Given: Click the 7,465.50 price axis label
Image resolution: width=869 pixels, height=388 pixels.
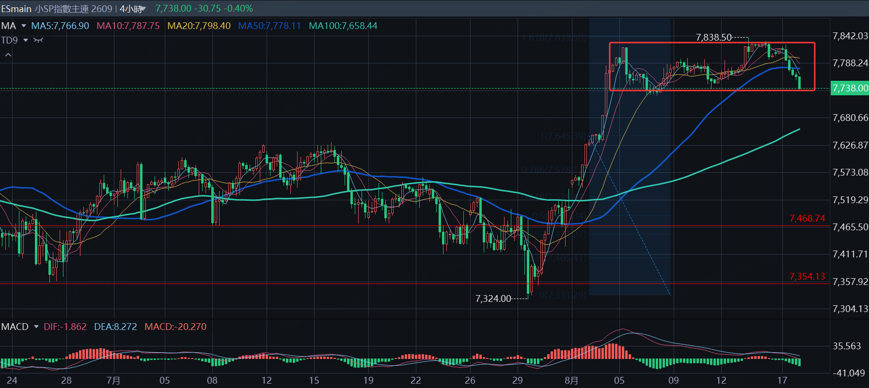Looking at the screenshot, I should (x=850, y=227).
